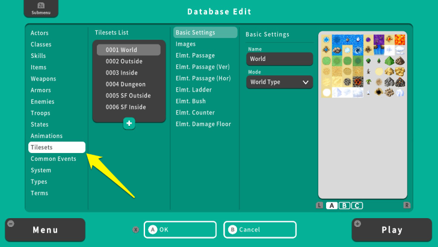The height and width of the screenshot is (247, 438).
Task: Open the Enemies database category
Action: pos(43,102)
